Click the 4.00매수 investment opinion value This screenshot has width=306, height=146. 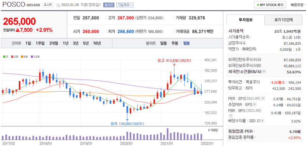[278, 82]
